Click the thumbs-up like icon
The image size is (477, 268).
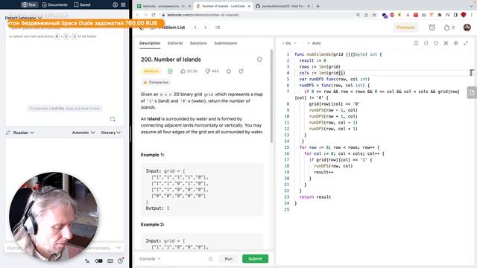pyautogui.click(x=183, y=71)
